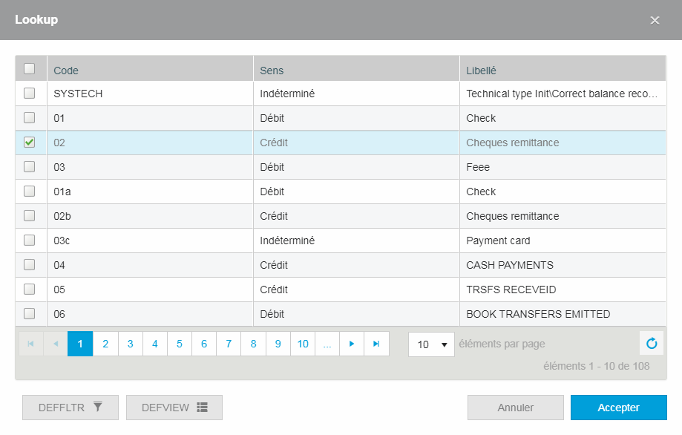Sort by the Code column header
Screen dimensions: 682x435
click(66, 71)
